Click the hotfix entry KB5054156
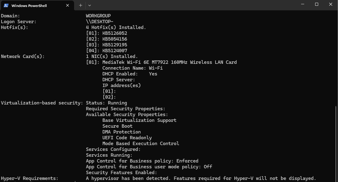Image resolution: width=338 pixels, height=182 pixels. point(115,39)
